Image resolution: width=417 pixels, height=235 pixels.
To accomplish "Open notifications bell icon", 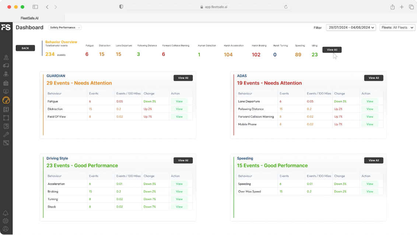I will point(6,213).
